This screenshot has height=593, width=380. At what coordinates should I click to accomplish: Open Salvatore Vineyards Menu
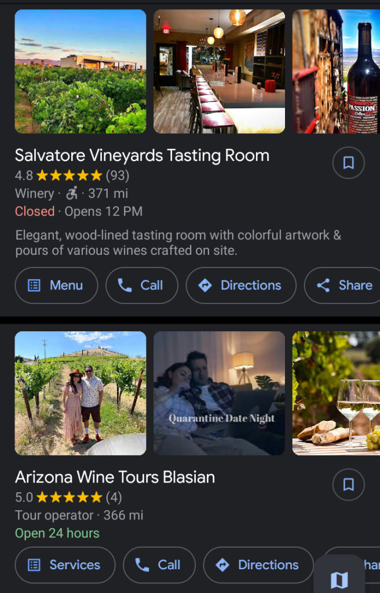click(x=56, y=285)
